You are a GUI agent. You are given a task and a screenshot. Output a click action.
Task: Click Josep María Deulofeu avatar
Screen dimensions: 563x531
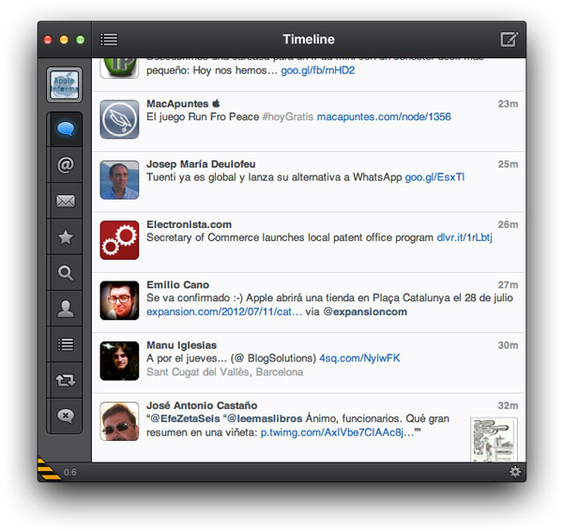click(119, 179)
